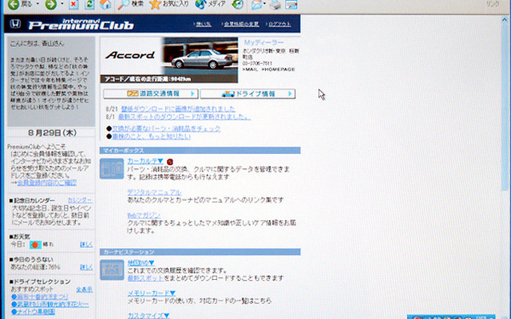This screenshot has height=319, width=511.
Task: Open the 詳しく link in 今日のうらない section
Action: tap(86, 267)
